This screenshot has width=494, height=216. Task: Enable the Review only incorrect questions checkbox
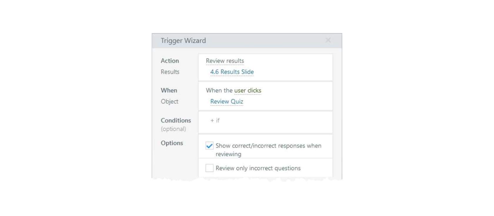pyautogui.click(x=209, y=168)
